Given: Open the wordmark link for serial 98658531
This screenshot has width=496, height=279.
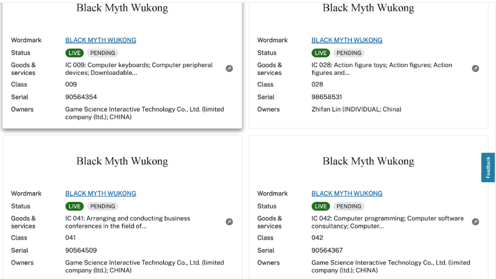Looking at the screenshot, I should [347, 40].
